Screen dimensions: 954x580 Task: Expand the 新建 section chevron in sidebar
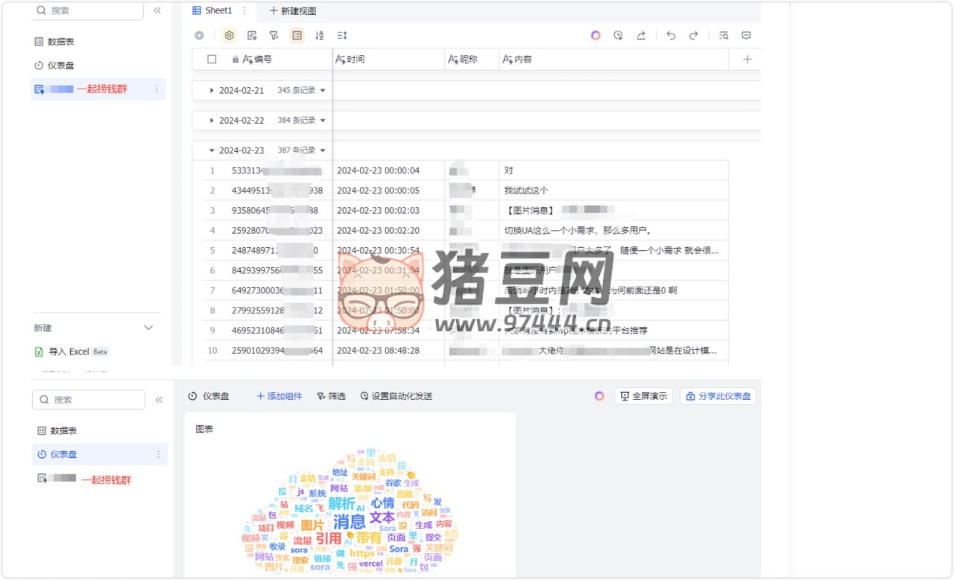[x=148, y=328]
